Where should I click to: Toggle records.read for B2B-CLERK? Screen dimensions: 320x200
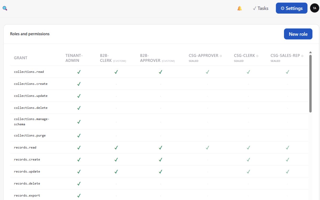pyautogui.click(x=116, y=147)
